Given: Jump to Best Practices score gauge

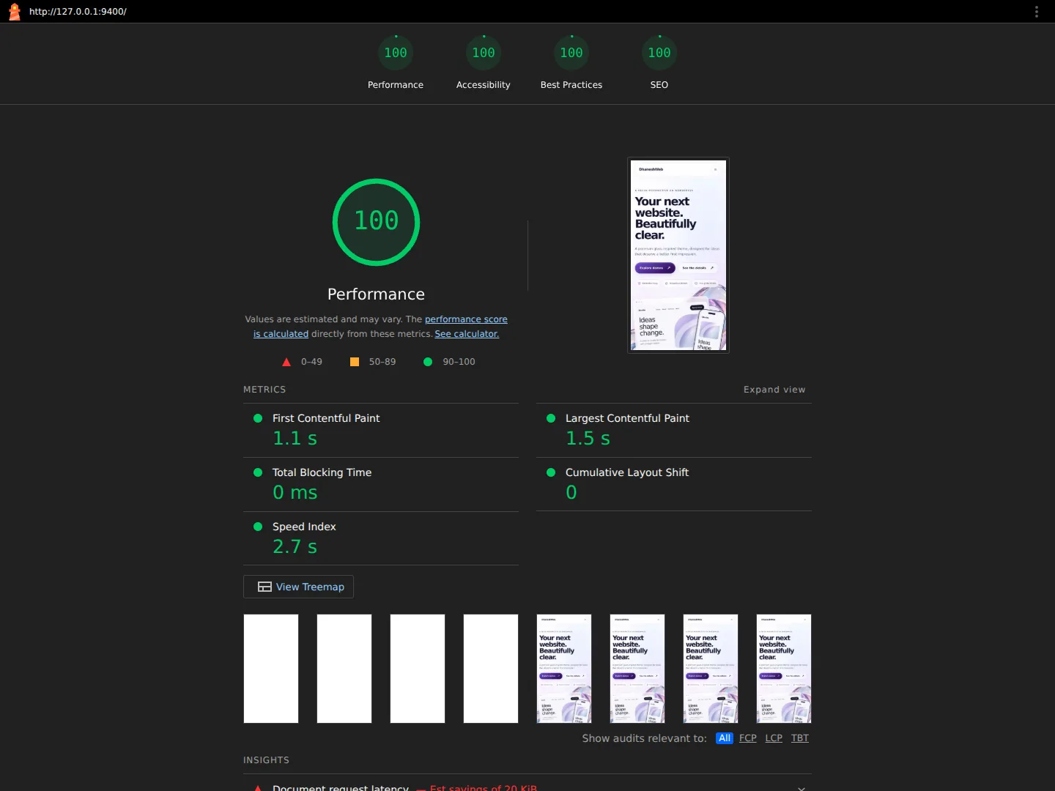Looking at the screenshot, I should click(x=571, y=63).
